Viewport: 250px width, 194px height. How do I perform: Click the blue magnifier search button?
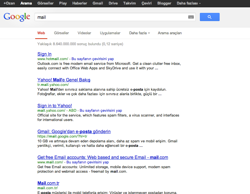[x=209, y=17]
